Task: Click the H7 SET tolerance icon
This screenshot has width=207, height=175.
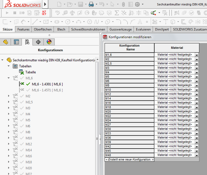Action: click(44, 13)
